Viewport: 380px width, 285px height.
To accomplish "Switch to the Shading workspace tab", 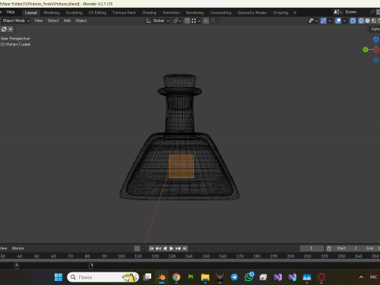I will pyautogui.click(x=150, y=13).
